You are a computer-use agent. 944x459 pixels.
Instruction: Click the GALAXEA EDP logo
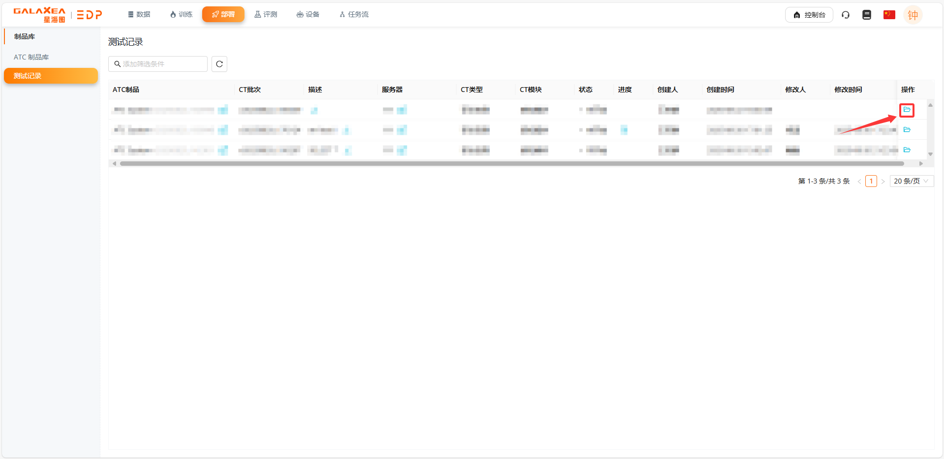click(x=58, y=15)
